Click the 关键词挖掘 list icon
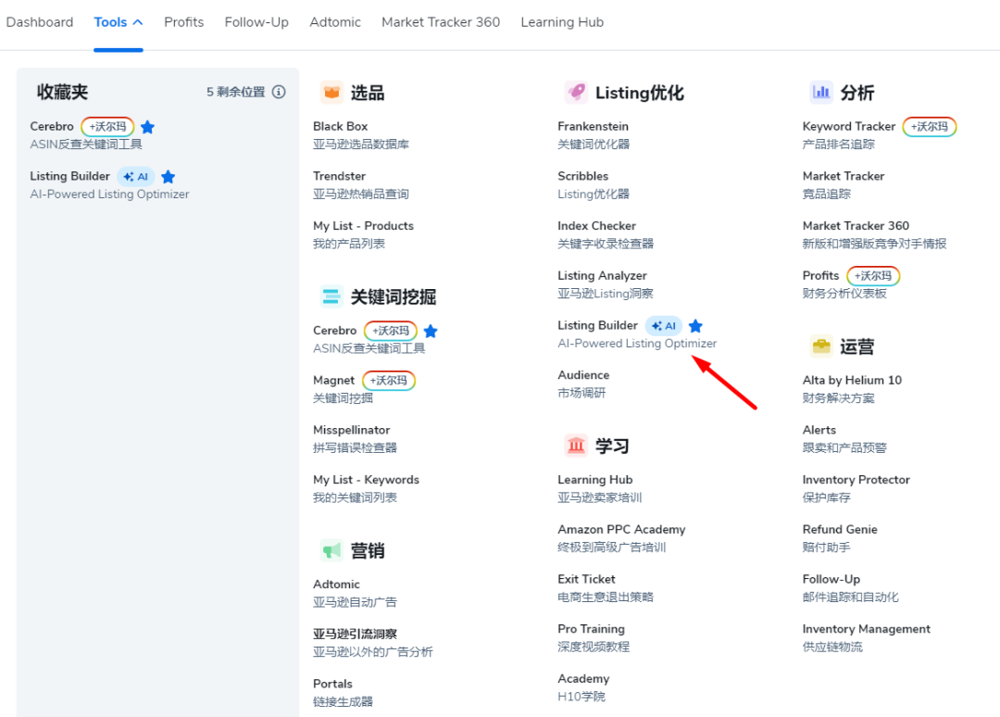The height and width of the screenshot is (717, 1000). pos(331,296)
